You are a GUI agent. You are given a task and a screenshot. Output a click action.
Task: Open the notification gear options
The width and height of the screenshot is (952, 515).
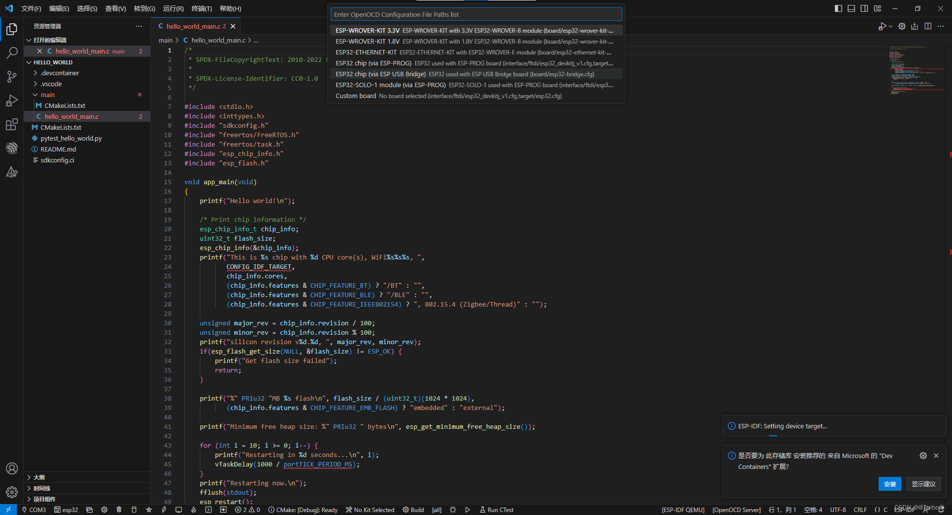(923, 456)
